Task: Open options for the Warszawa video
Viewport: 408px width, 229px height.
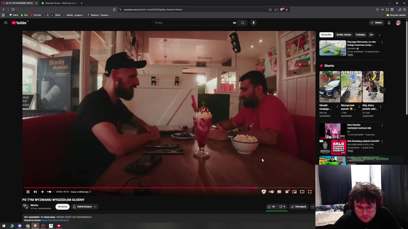Action: pos(382,42)
